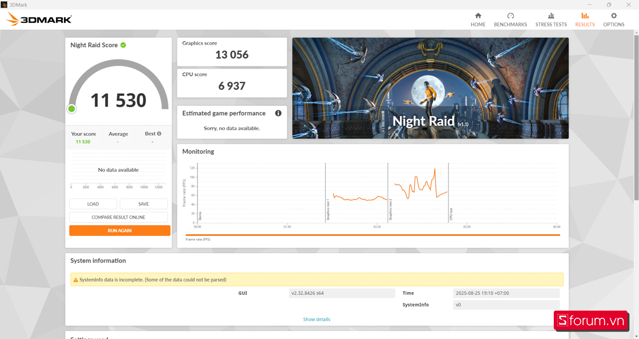Image resolution: width=639 pixels, height=339 pixels.
Task: Click the 'No data available' chart text
Action: (x=118, y=170)
